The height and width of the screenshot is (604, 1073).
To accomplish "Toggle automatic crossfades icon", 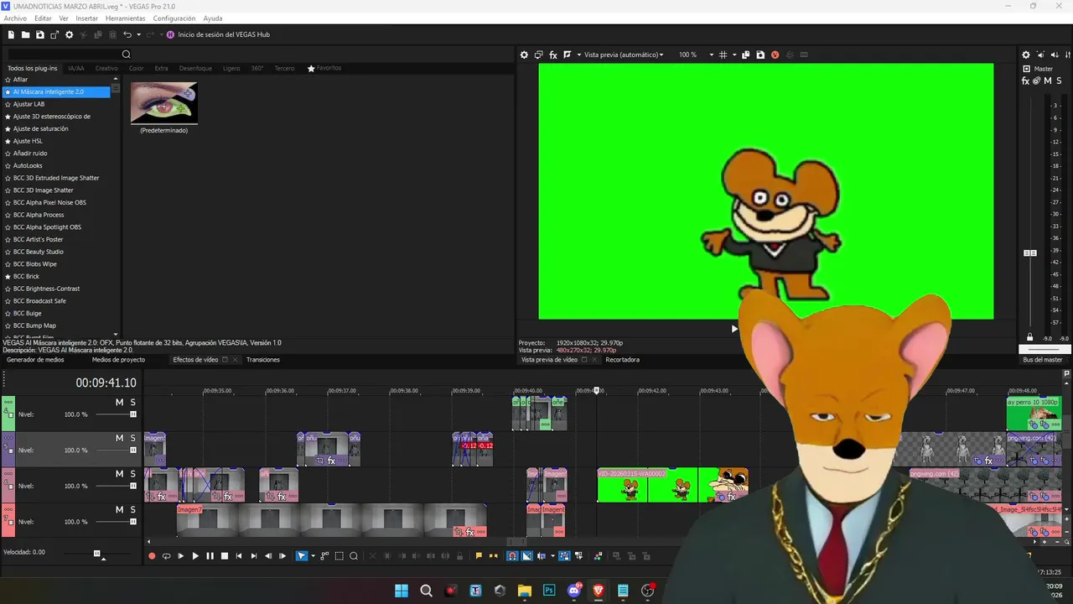I will pyautogui.click(x=526, y=556).
